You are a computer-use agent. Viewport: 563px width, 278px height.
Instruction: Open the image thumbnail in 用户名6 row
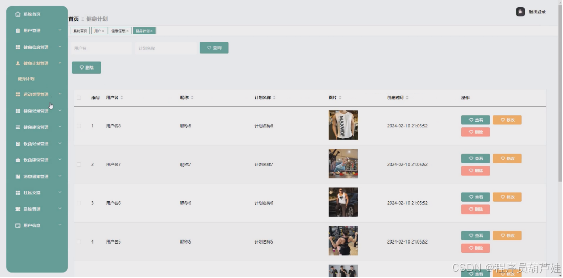(x=343, y=202)
